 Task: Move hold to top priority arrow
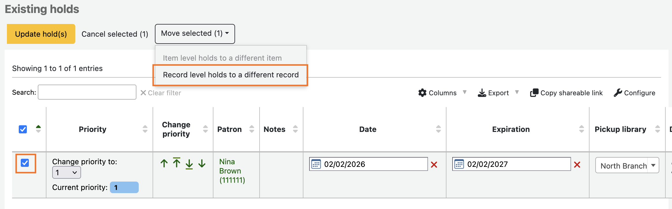(177, 163)
